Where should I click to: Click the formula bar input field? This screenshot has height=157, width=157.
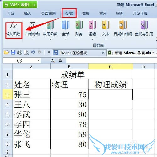coord(111,60)
